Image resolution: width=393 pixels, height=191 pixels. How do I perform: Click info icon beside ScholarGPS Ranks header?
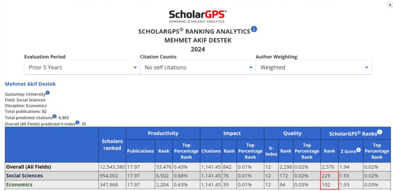tap(380, 132)
